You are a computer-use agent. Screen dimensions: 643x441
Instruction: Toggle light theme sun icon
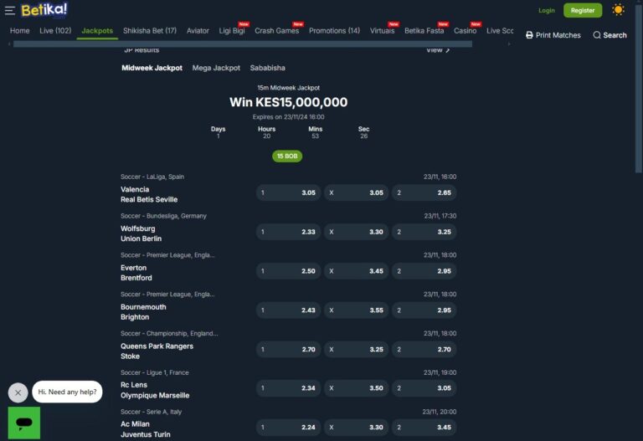pos(618,10)
